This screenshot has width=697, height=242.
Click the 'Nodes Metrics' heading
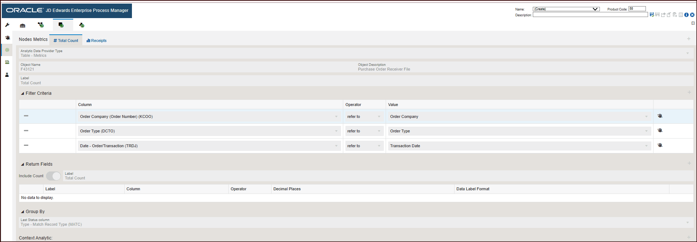click(33, 39)
